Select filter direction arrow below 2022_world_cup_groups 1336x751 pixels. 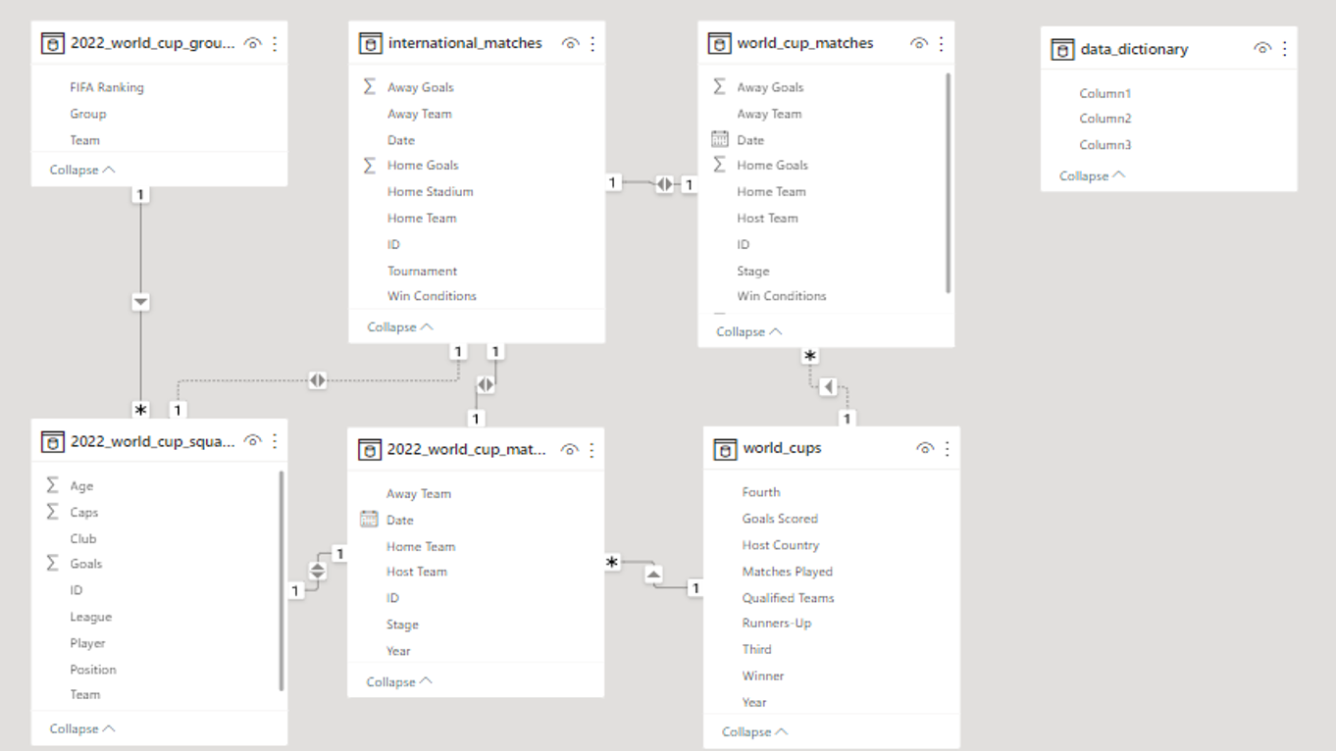tap(140, 302)
